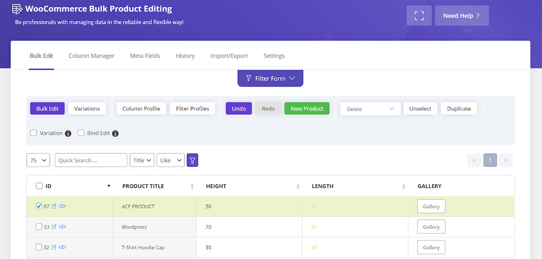Click length value 42

click(314, 206)
